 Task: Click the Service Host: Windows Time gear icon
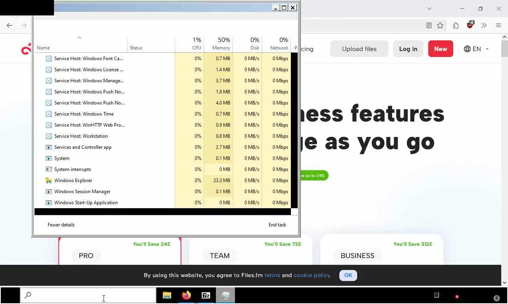pos(49,114)
